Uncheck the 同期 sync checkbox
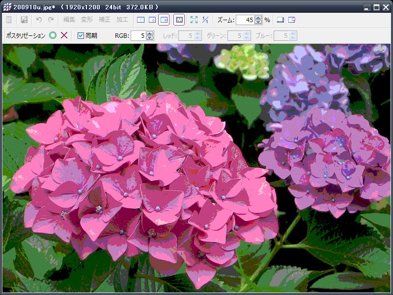The image size is (393, 295). [81, 35]
